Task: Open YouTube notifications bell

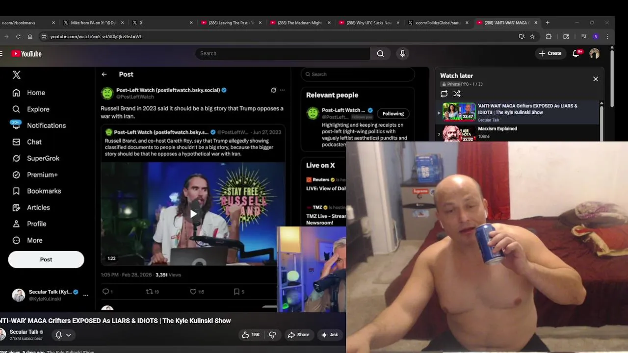Action: [576, 53]
